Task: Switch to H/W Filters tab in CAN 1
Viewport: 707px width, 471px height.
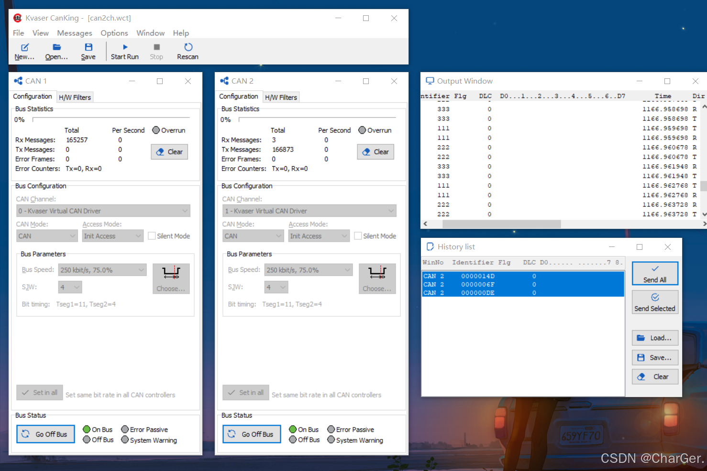Action: pos(75,97)
